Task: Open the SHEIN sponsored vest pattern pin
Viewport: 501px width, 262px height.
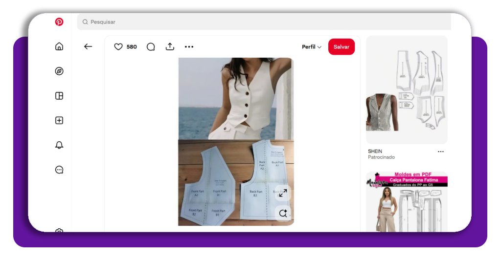Action: [407, 90]
